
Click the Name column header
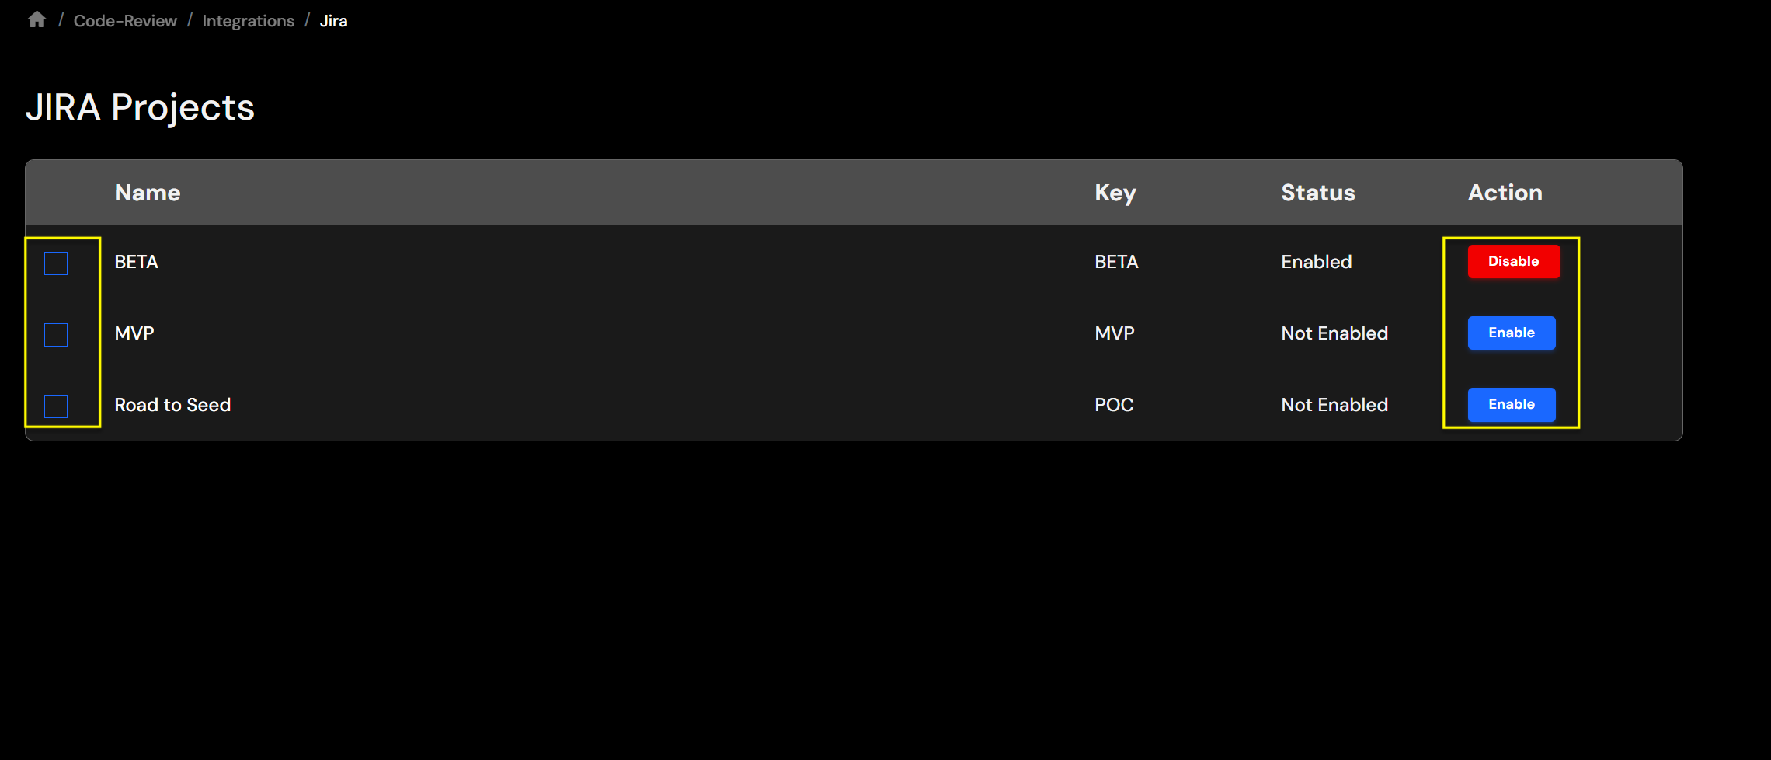[x=148, y=193]
